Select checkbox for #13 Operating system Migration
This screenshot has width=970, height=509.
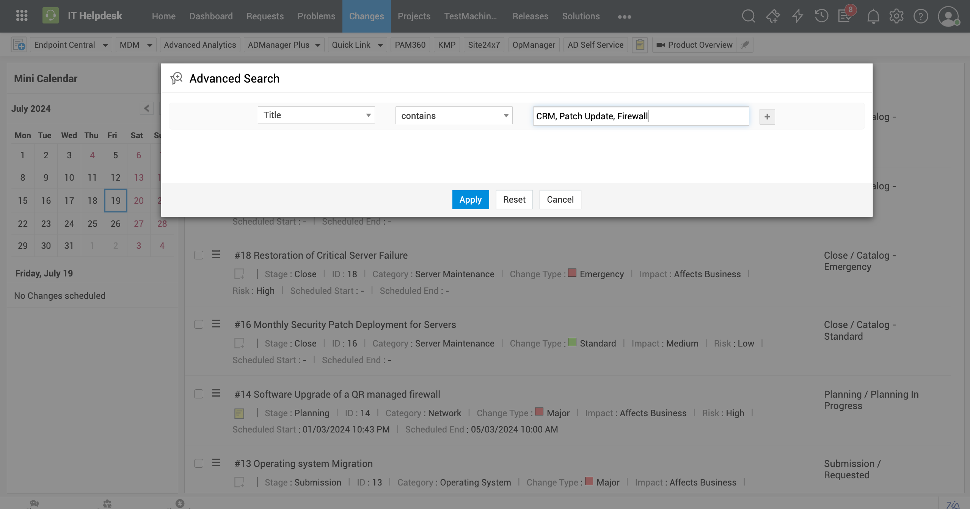click(x=199, y=464)
